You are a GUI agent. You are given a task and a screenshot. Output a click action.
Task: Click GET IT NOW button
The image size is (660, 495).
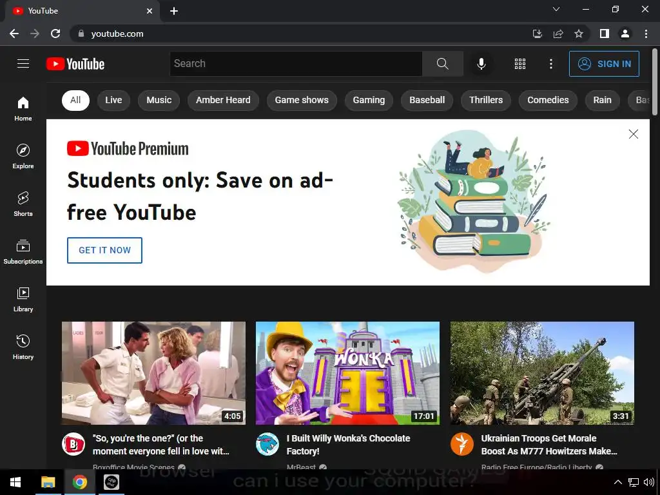pos(105,250)
